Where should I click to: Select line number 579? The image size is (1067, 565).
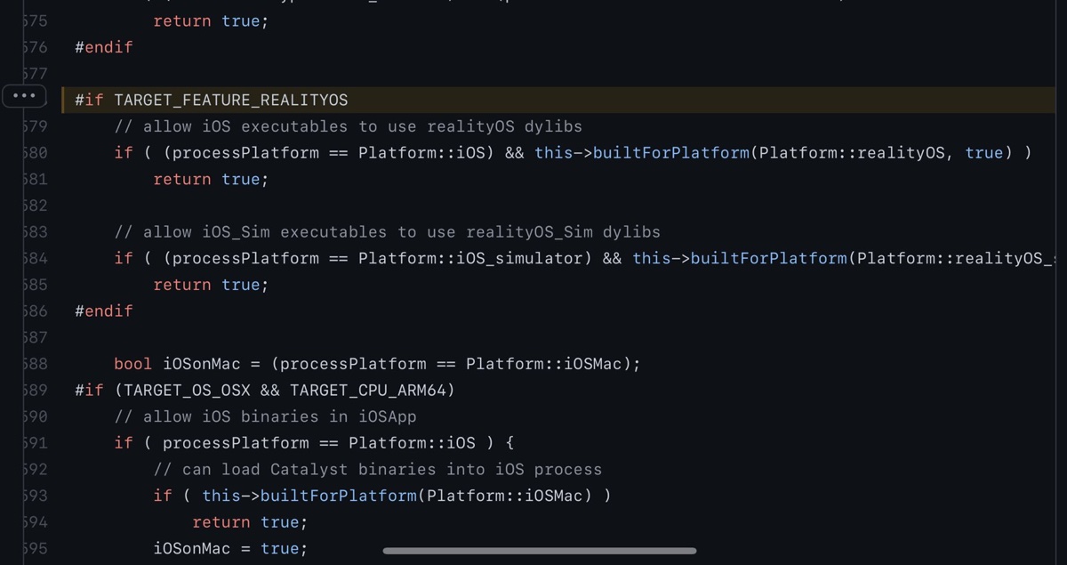(36, 126)
